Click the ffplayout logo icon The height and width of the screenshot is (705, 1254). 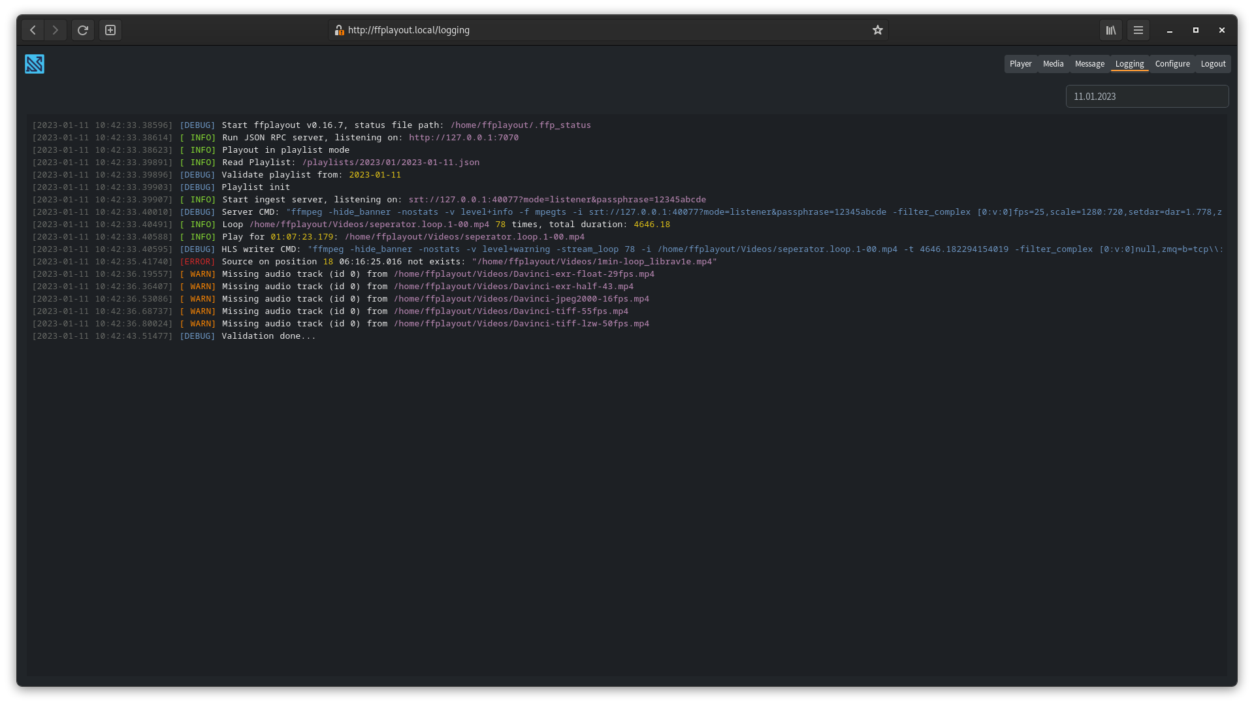[35, 64]
